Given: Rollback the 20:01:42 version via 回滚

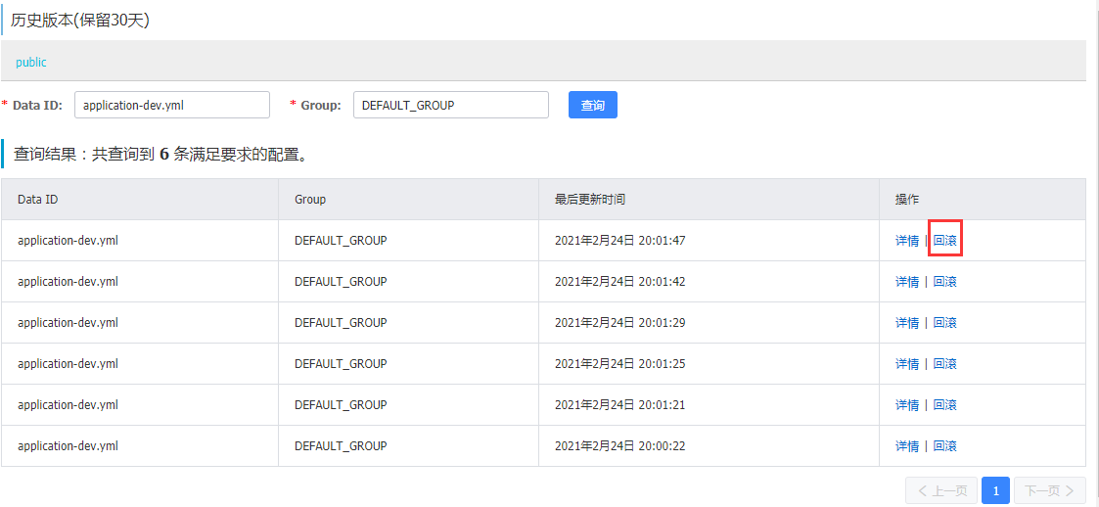Looking at the screenshot, I should point(945,282).
